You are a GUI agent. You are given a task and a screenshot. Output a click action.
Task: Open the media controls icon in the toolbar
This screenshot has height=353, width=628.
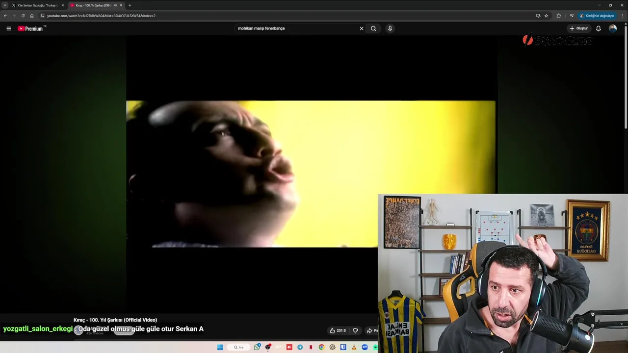(x=572, y=16)
